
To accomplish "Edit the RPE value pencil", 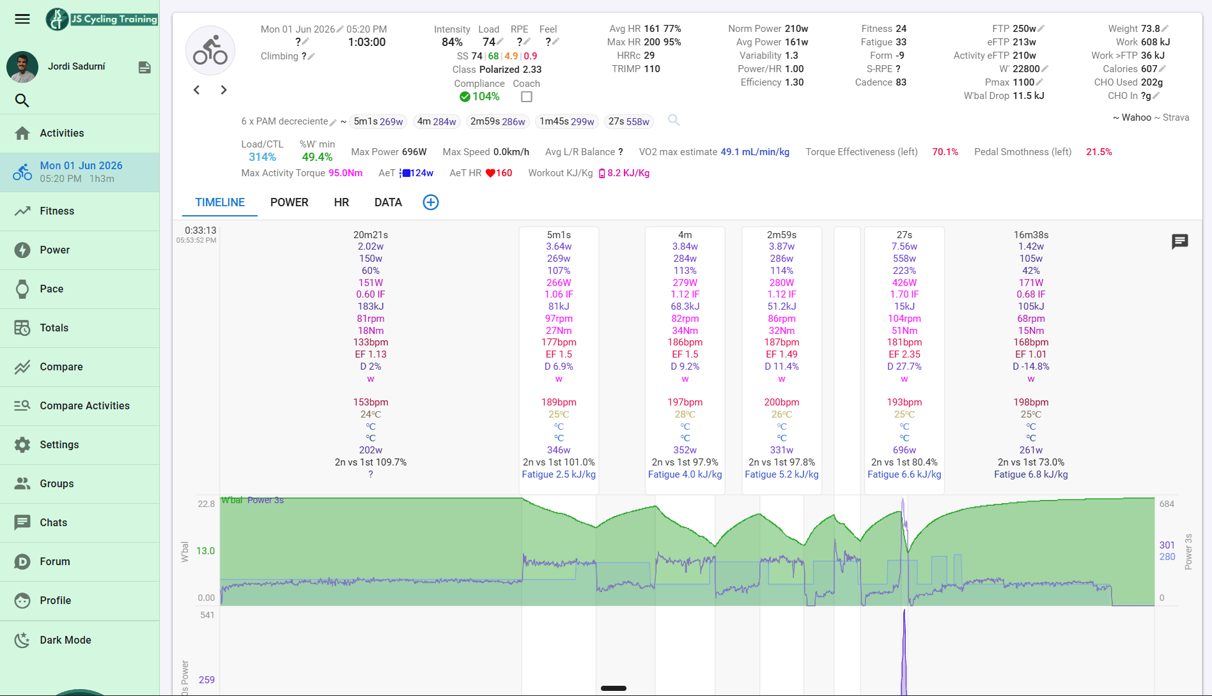I will pos(527,42).
